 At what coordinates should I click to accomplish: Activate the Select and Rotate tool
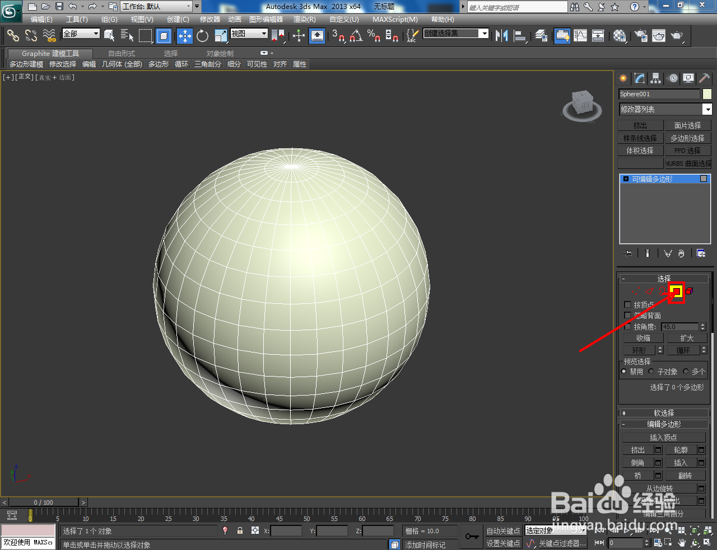coord(202,36)
